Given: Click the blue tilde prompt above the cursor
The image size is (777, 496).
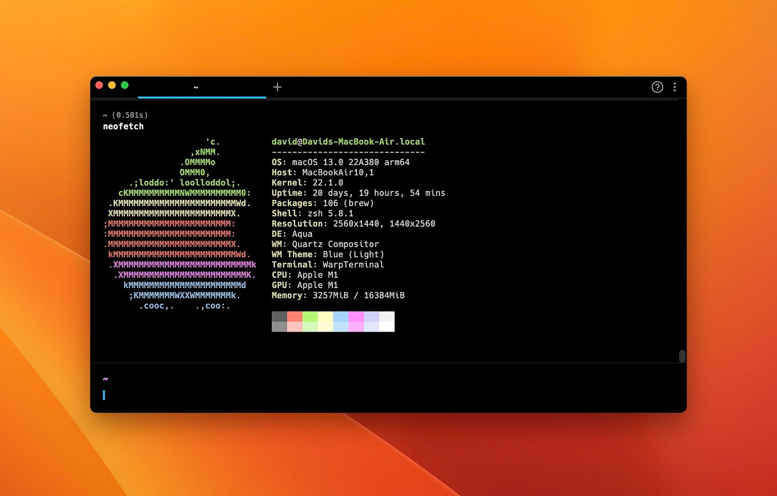Looking at the screenshot, I should (x=104, y=379).
